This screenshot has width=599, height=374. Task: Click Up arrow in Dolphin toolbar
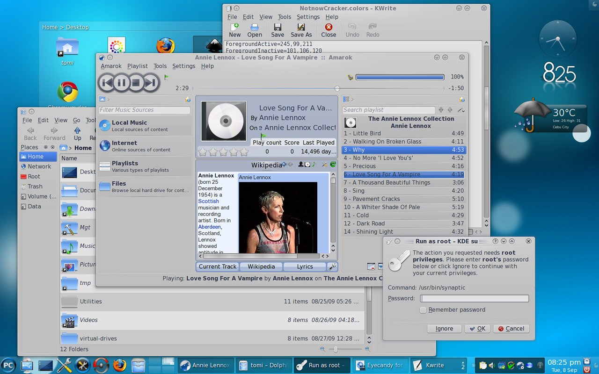[x=77, y=130]
